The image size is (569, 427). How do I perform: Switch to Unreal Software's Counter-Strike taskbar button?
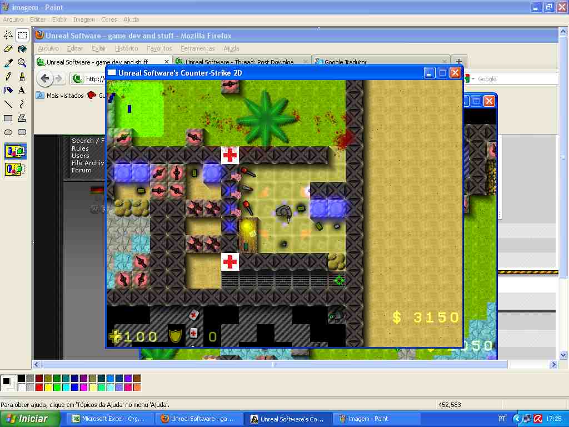[x=287, y=419]
